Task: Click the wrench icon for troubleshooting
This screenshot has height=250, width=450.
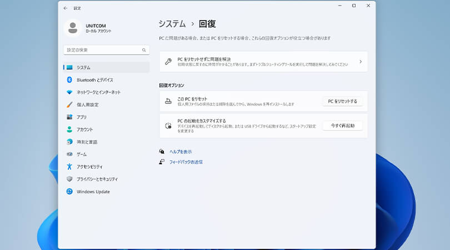Action: pos(168,62)
